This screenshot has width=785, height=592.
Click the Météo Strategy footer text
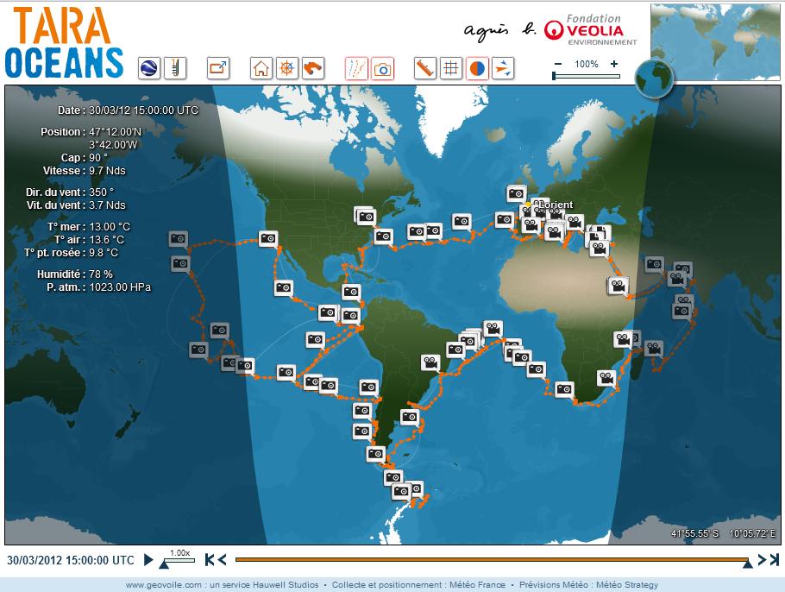[627, 584]
